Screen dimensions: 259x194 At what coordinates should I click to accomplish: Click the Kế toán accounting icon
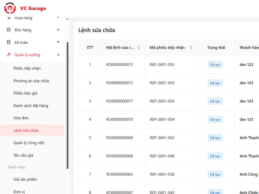tap(9, 42)
